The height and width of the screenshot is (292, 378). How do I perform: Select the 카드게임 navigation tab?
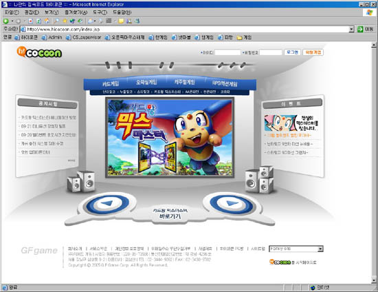(x=111, y=83)
